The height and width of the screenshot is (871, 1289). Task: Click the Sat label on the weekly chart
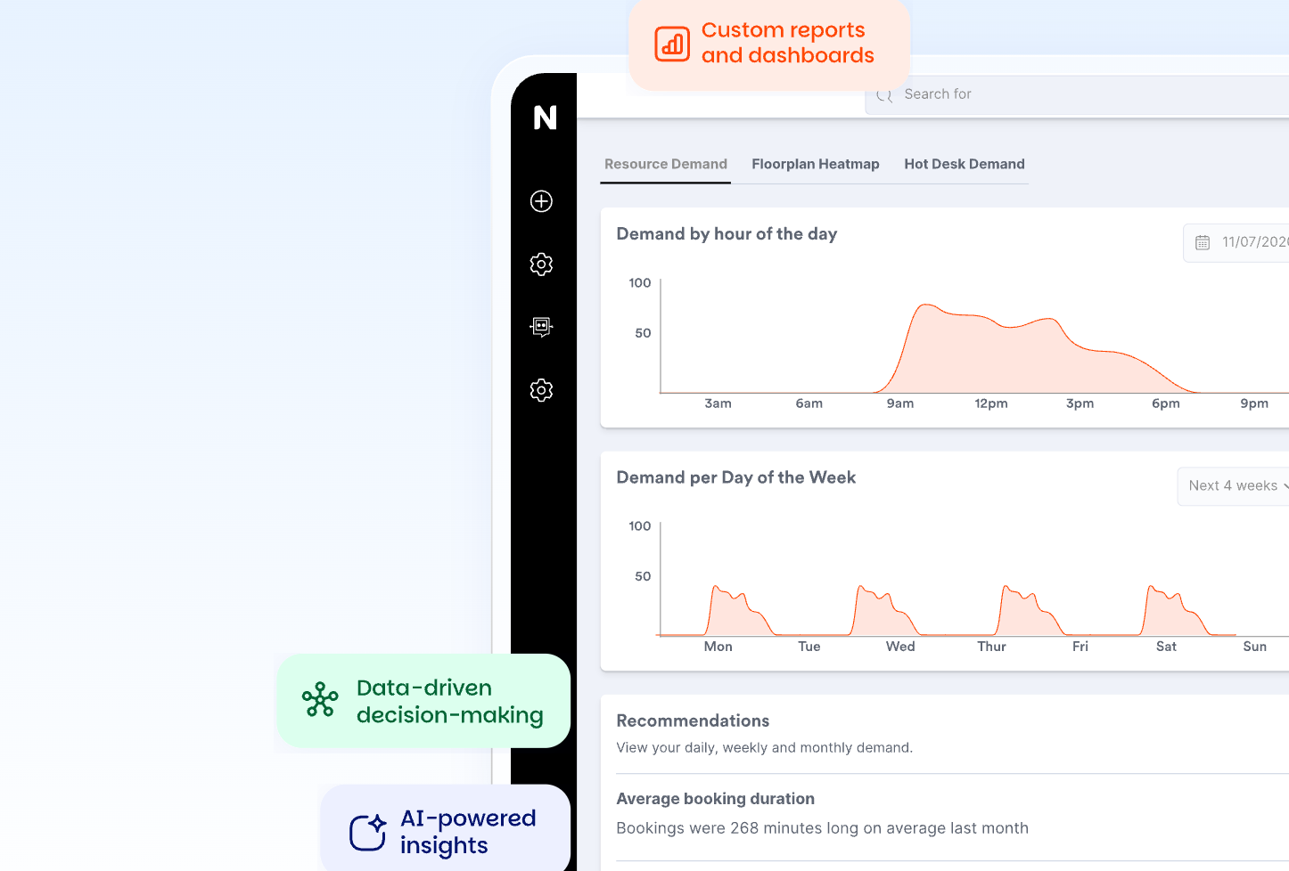(x=1166, y=647)
